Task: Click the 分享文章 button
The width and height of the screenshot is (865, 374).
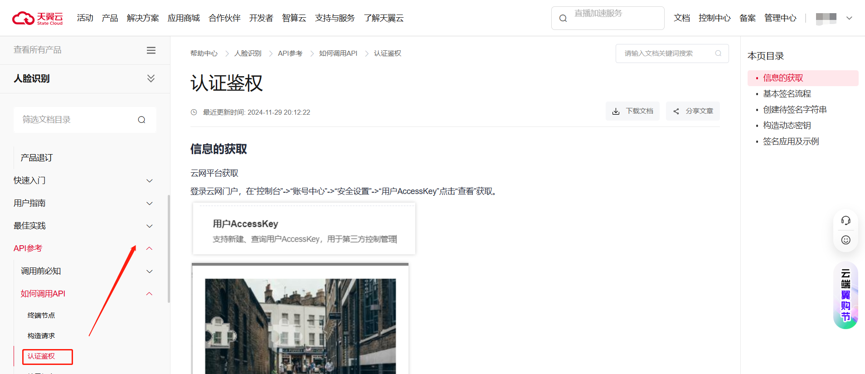Action: point(693,111)
